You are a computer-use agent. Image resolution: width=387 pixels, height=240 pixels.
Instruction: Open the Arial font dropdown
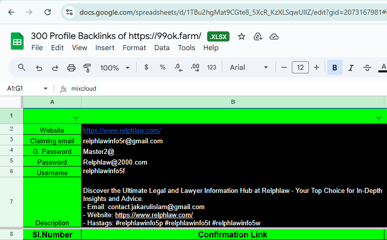(x=249, y=67)
